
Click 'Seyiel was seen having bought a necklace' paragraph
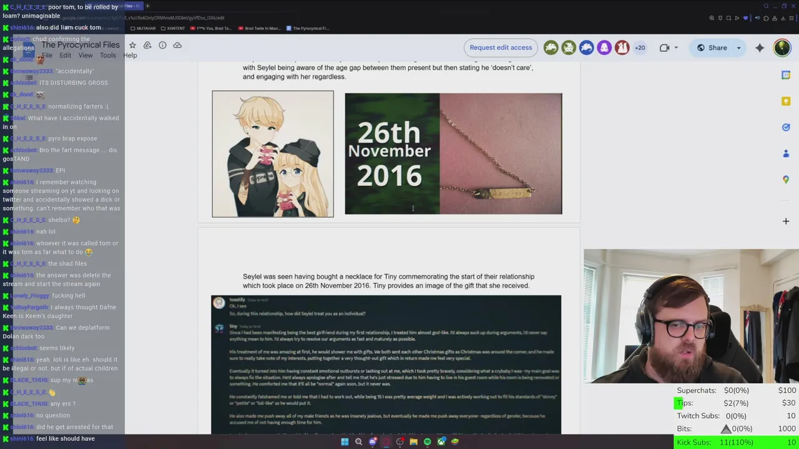click(x=388, y=281)
